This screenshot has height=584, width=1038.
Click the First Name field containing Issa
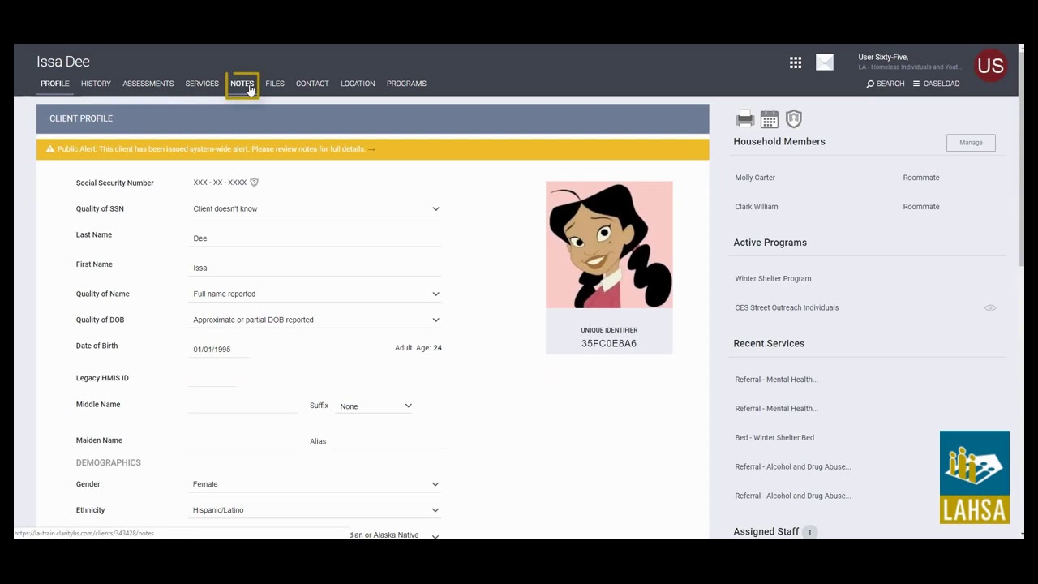(316, 268)
